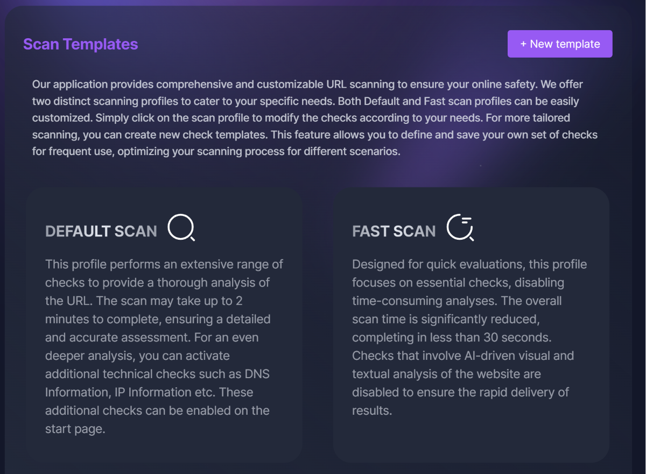Click "IP Information etc." text in Default Scan

point(161,392)
